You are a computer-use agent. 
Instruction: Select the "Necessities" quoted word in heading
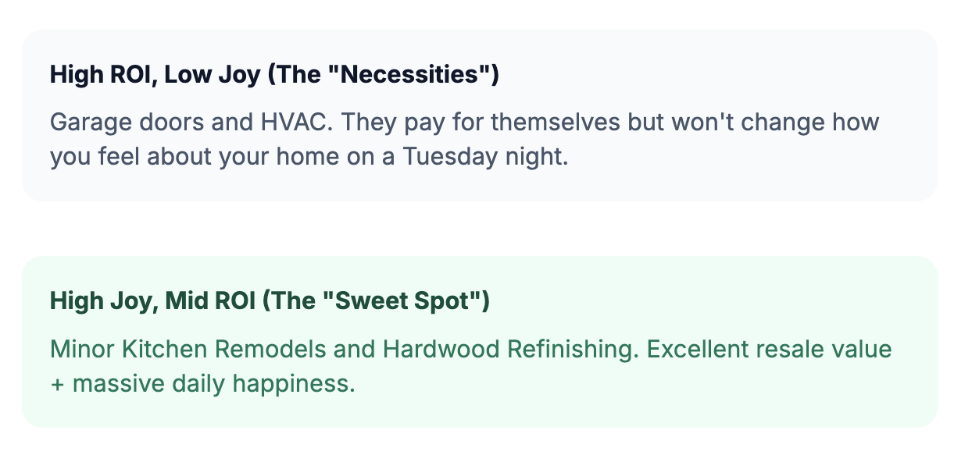[415, 75]
